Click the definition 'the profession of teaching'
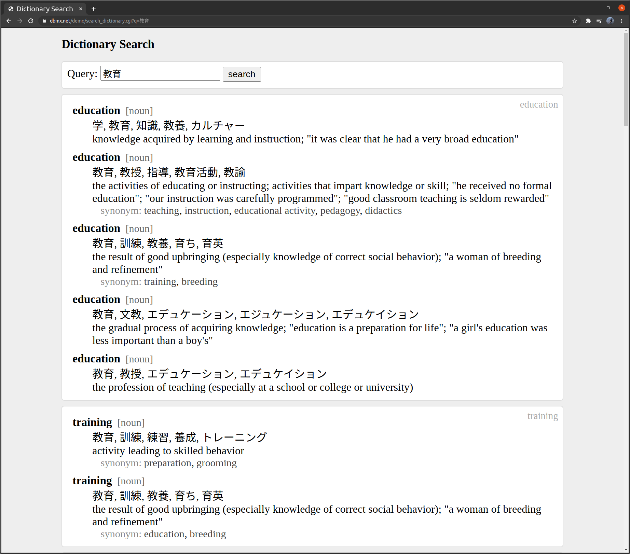Screen dimensions: 630x554 [252, 387]
